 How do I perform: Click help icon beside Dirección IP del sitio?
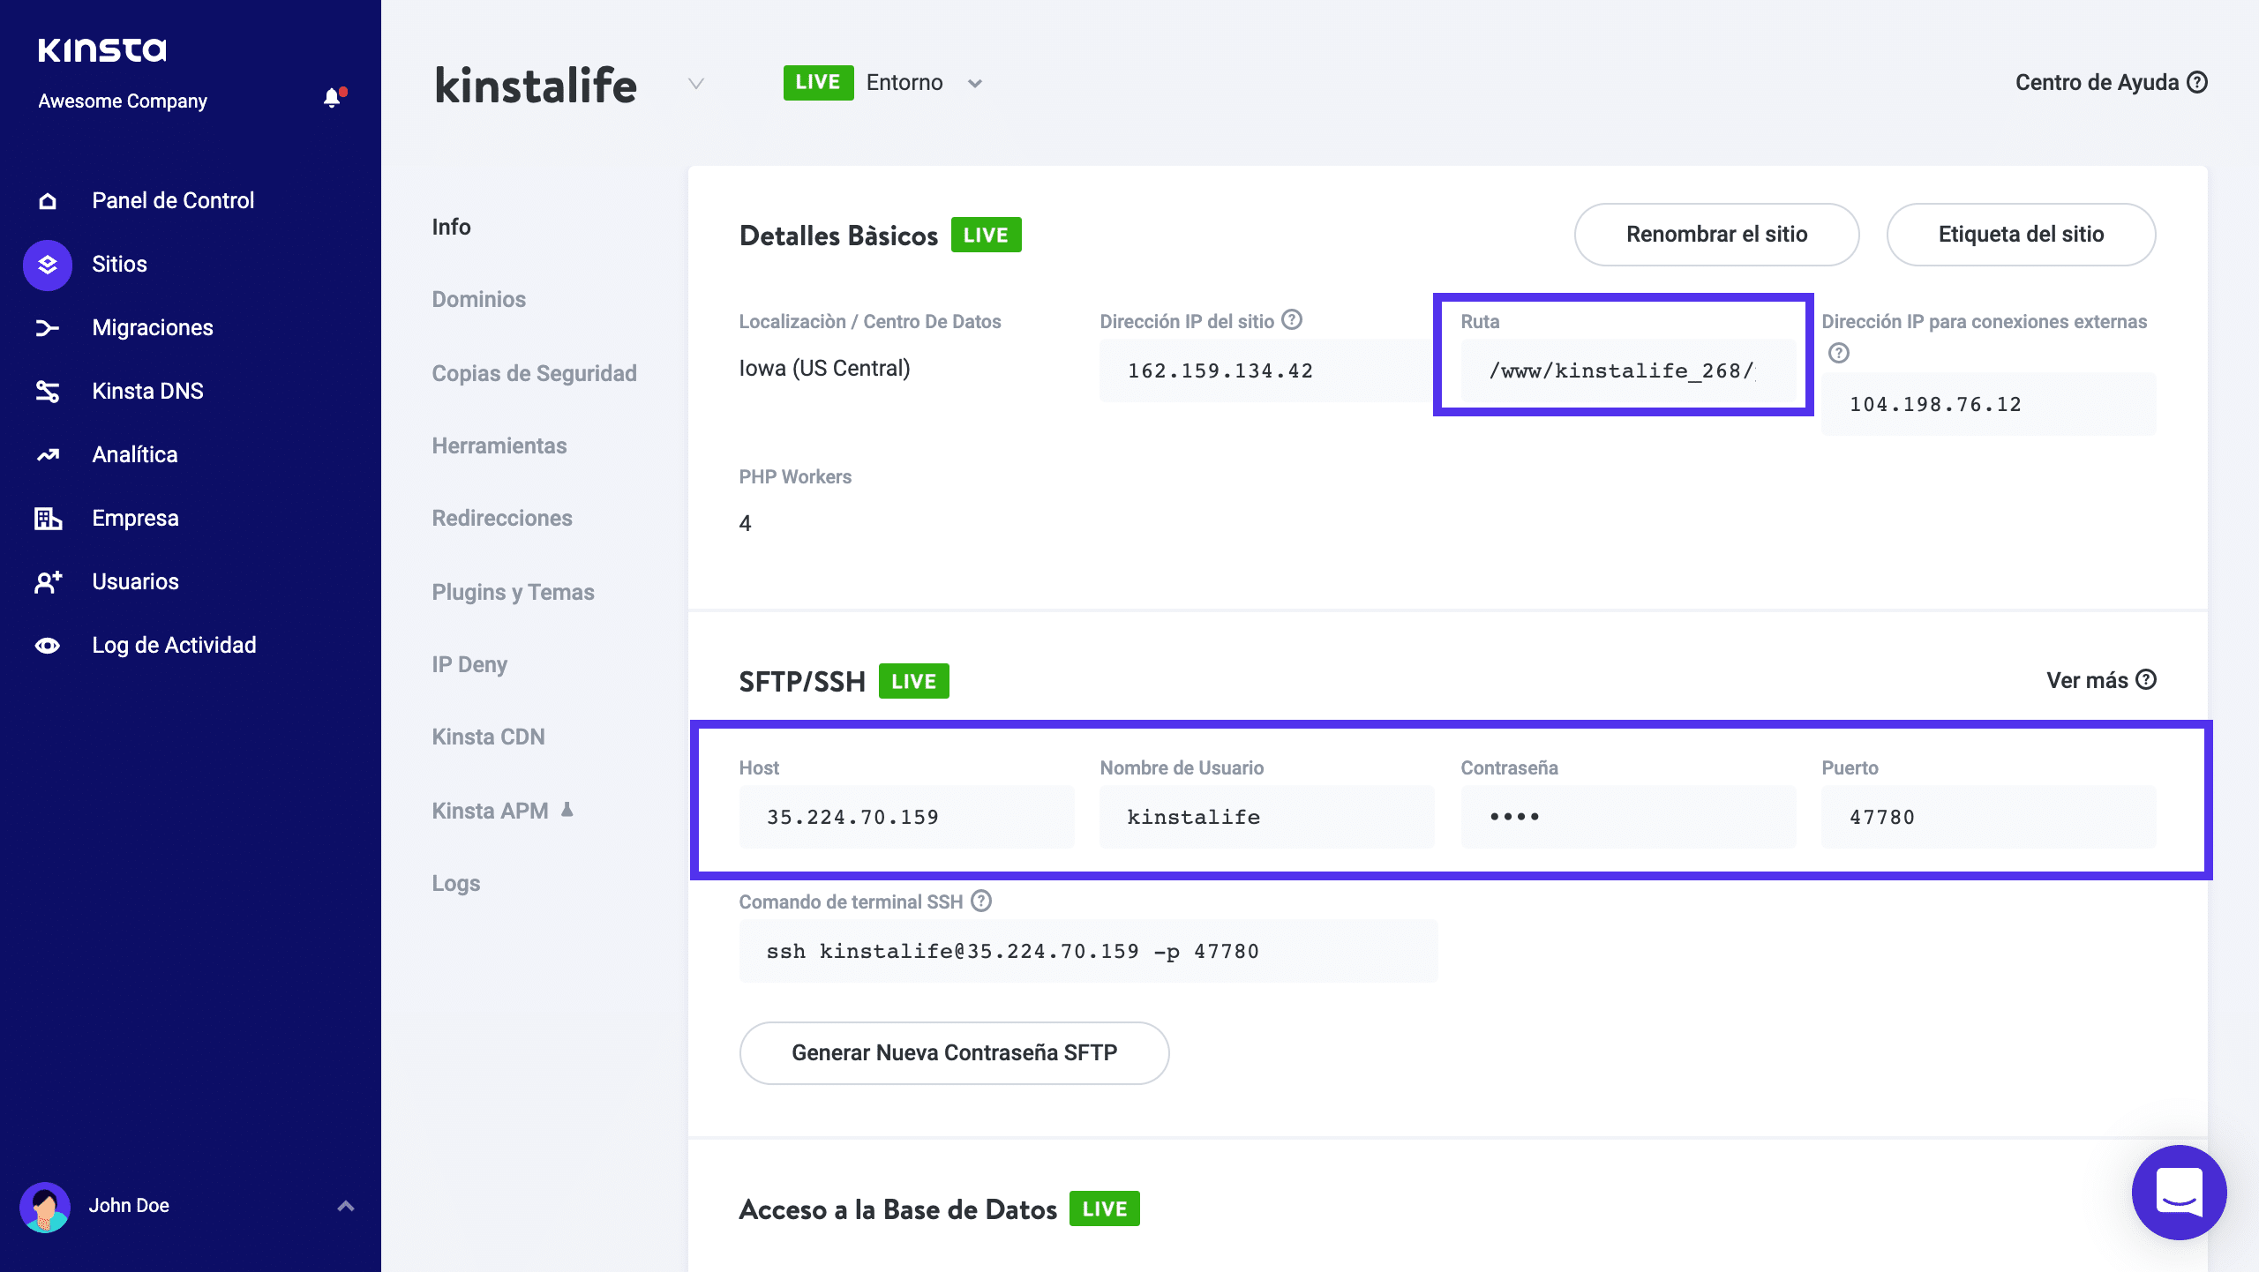[x=1292, y=320]
